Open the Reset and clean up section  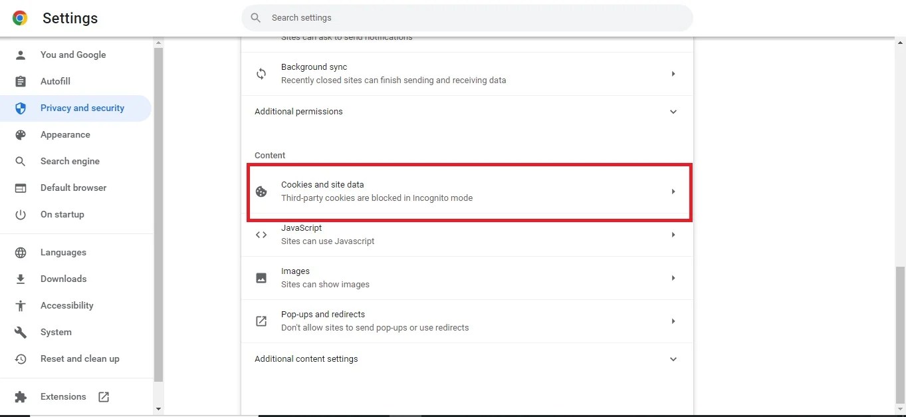click(79, 358)
